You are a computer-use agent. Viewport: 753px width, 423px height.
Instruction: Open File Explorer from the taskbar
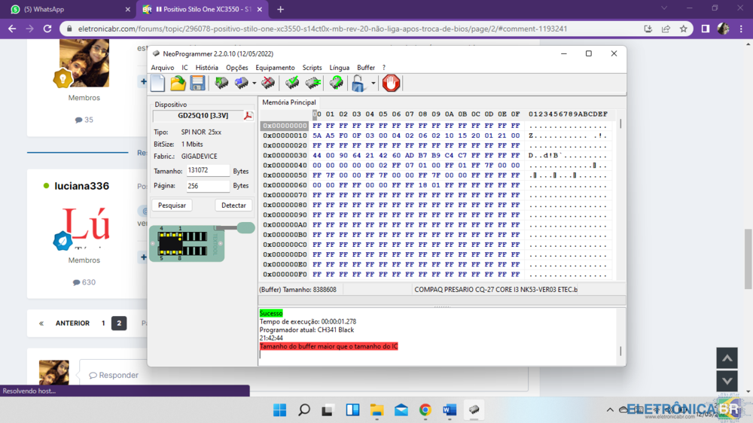[x=376, y=410]
